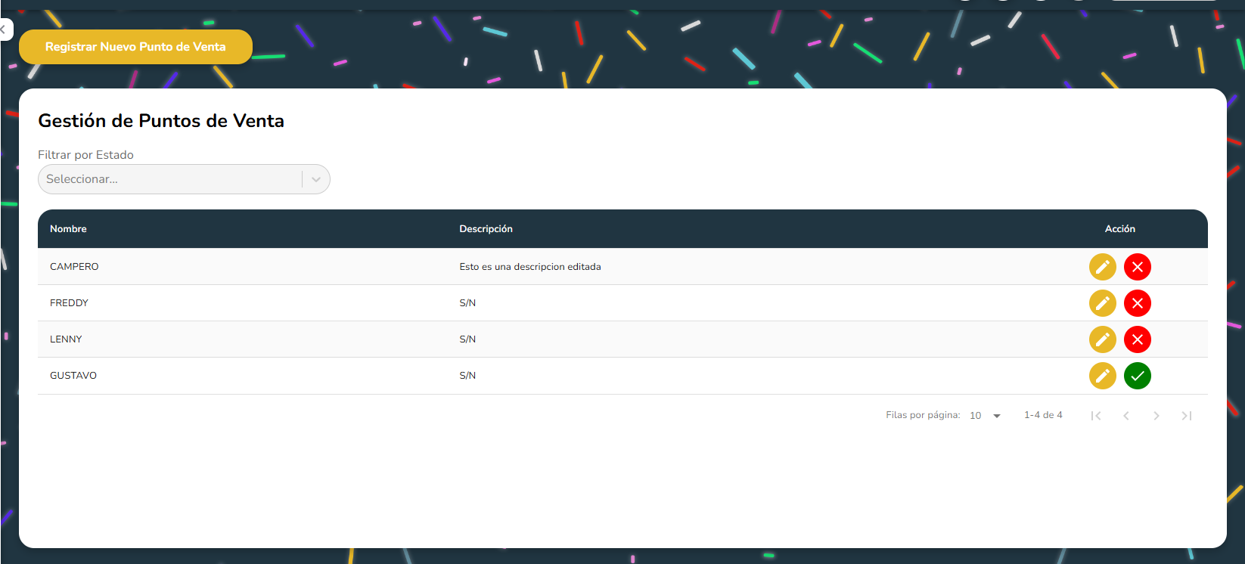The image size is (1245, 564).
Task: Click the pencil icon for FREDDY
Action: coord(1102,303)
